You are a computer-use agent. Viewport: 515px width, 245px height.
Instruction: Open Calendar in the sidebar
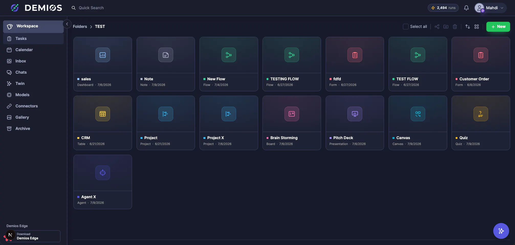tap(33, 50)
